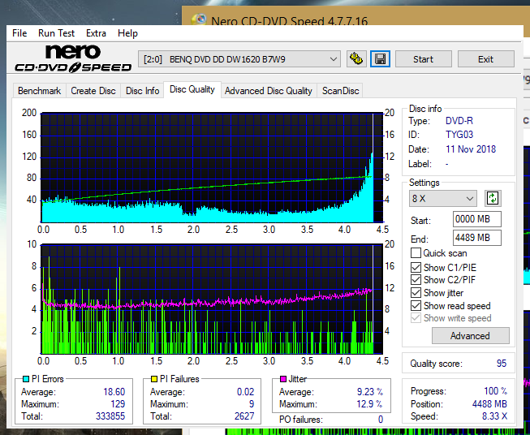Click the Nero CD-DVD Speed logo
The height and width of the screenshot is (435, 530).
click(x=73, y=58)
